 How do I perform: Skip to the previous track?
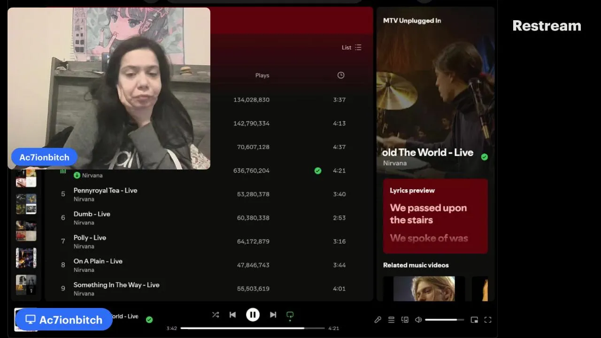(232, 315)
